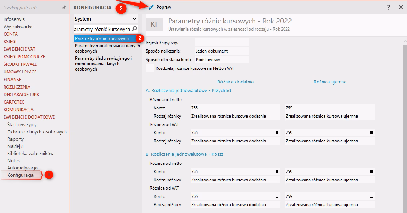Toggle Rozdzielaj różnice kursowe na Netto i VAT
Image resolution: width=407 pixels, height=213 pixels.
click(x=150, y=68)
